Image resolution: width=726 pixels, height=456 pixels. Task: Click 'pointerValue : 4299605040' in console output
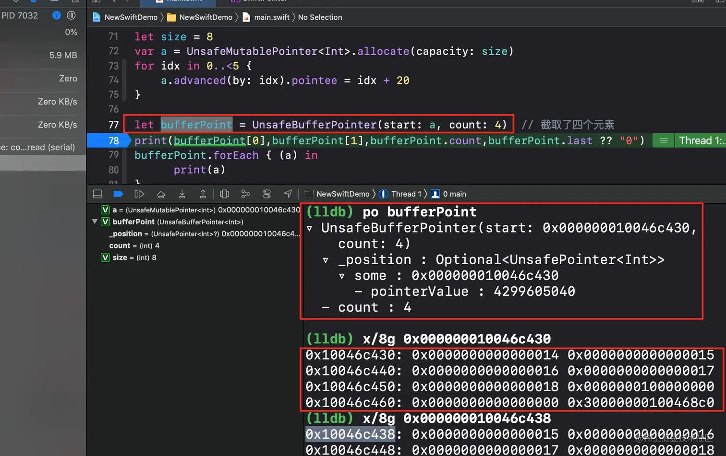click(x=472, y=292)
